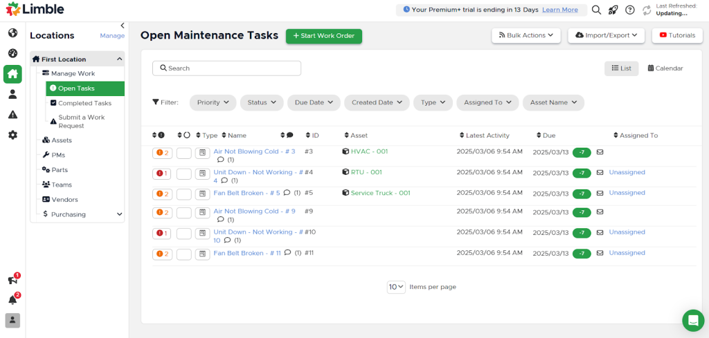Select Completed Tasks in the sidebar
This screenshot has width=709, height=338.
pos(84,103)
